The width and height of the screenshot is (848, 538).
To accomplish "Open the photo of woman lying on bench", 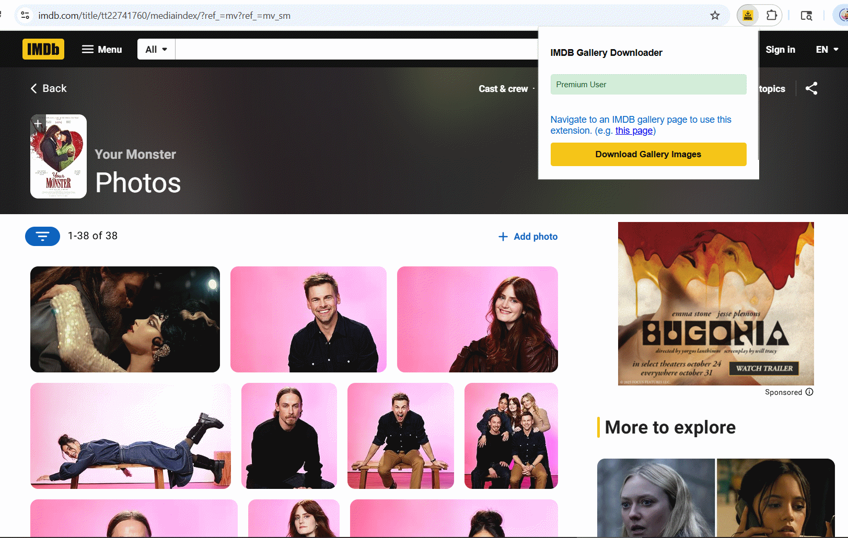I will coord(130,436).
